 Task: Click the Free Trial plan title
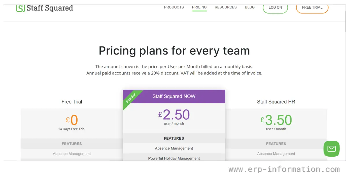72,102
